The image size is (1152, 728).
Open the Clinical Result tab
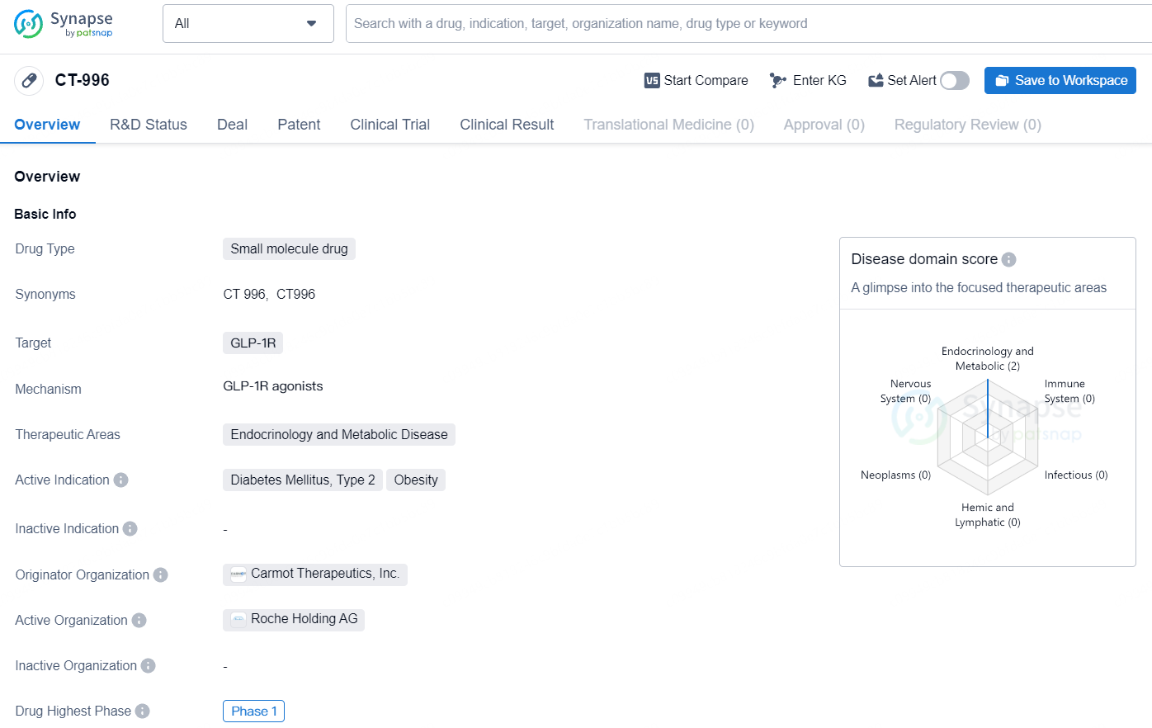click(x=507, y=125)
